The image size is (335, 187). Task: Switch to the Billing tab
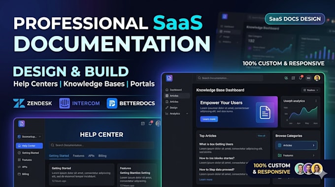point(102,156)
